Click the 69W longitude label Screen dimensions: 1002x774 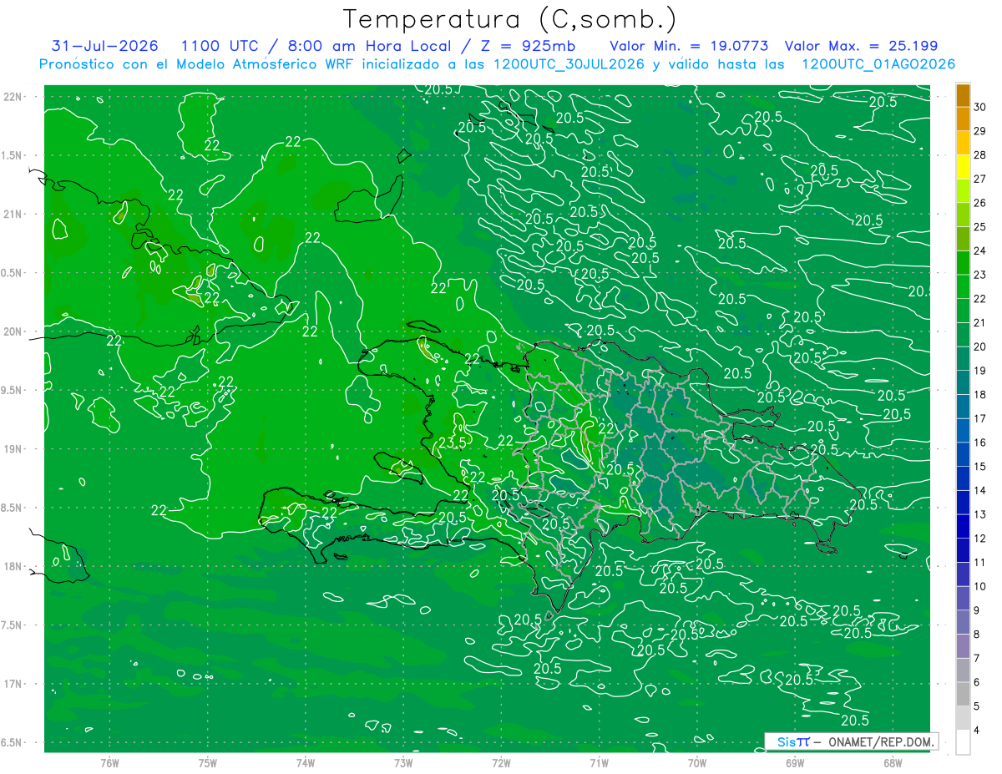click(794, 763)
